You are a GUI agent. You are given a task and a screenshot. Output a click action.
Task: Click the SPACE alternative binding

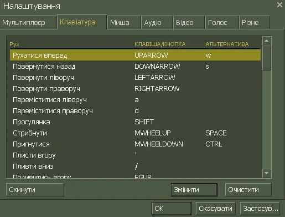216,133
